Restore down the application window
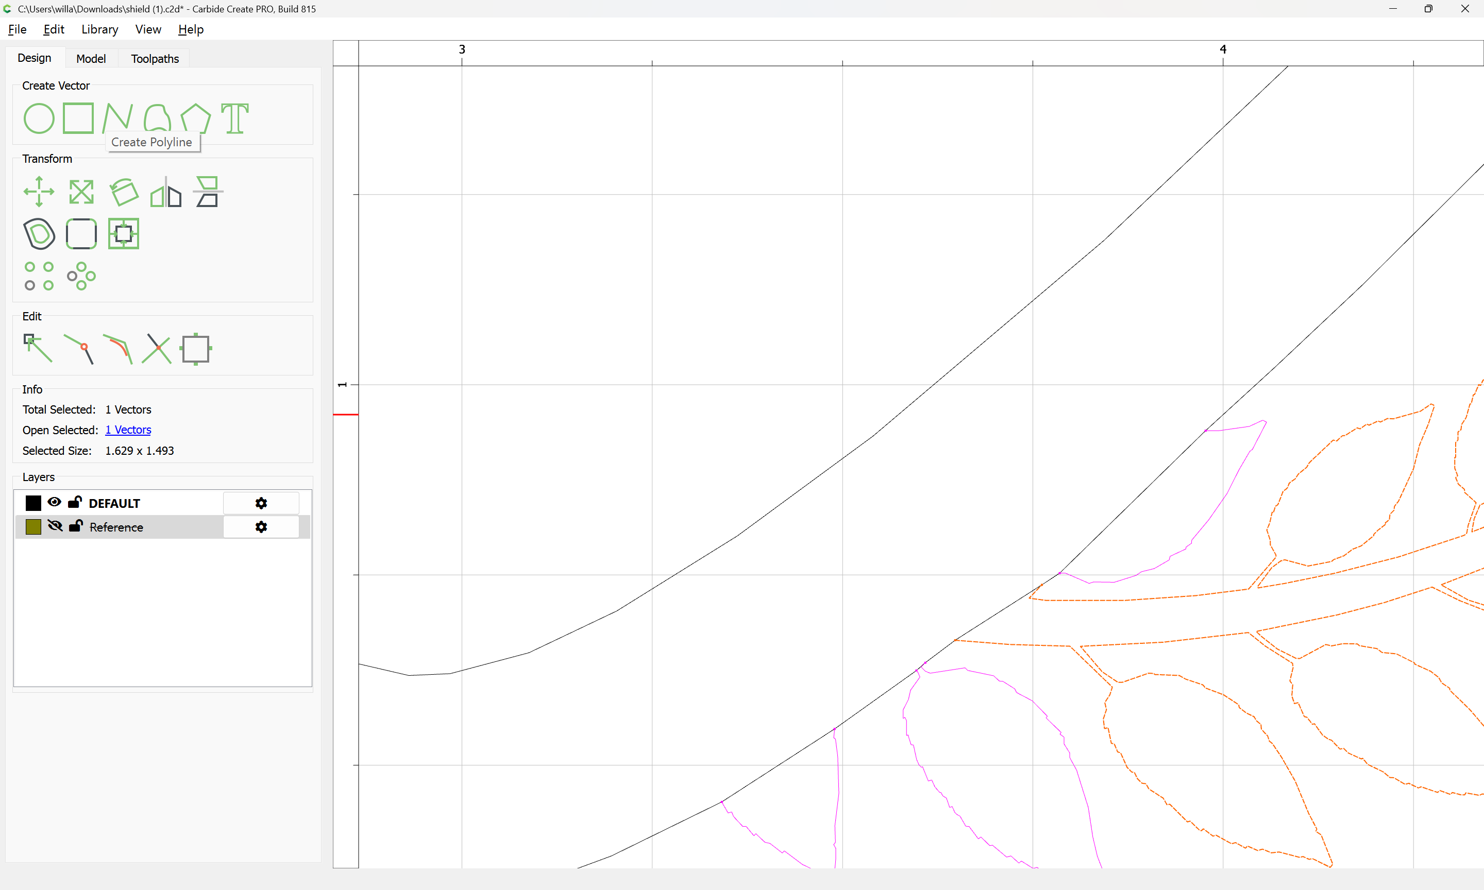 tap(1428, 8)
